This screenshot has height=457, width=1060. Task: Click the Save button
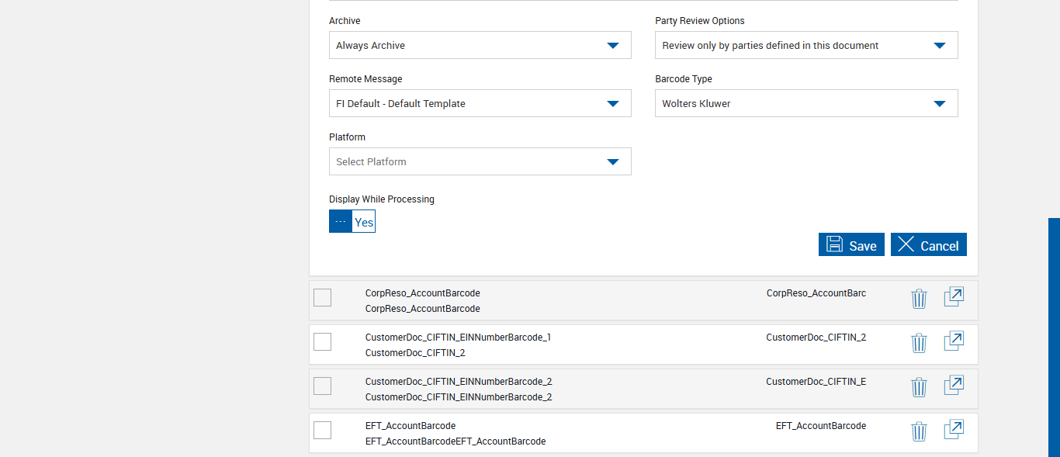coord(851,244)
